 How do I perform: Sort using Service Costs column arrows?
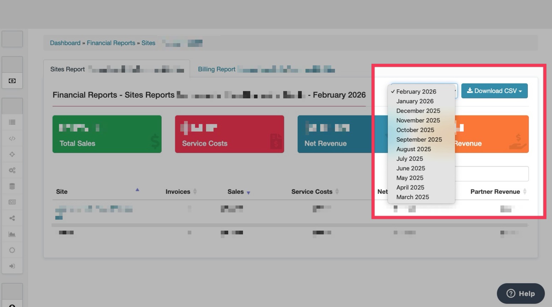tap(337, 192)
